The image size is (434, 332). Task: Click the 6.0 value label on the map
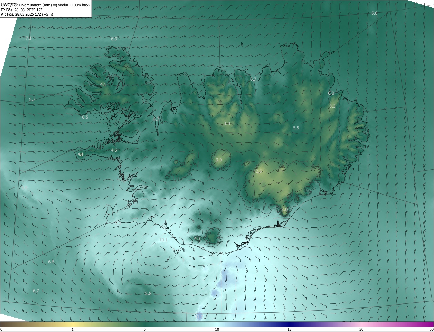click(331, 93)
